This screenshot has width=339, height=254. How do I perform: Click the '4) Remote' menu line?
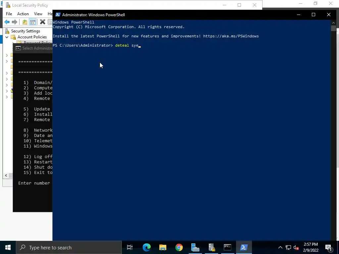click(36, 99)
